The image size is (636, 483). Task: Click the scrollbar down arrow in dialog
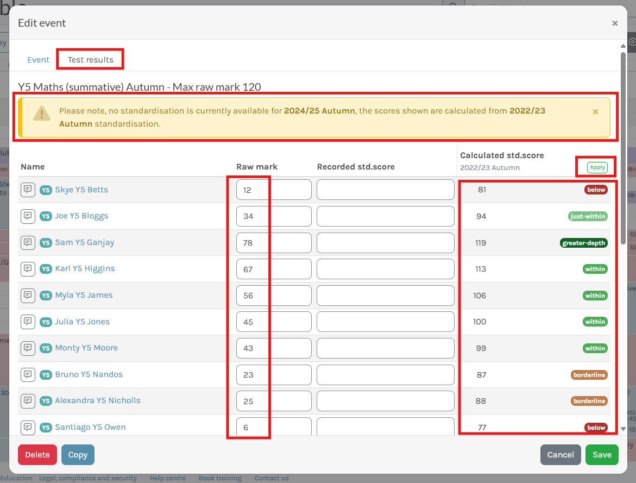pyautogui.click(x=623, y=428)
